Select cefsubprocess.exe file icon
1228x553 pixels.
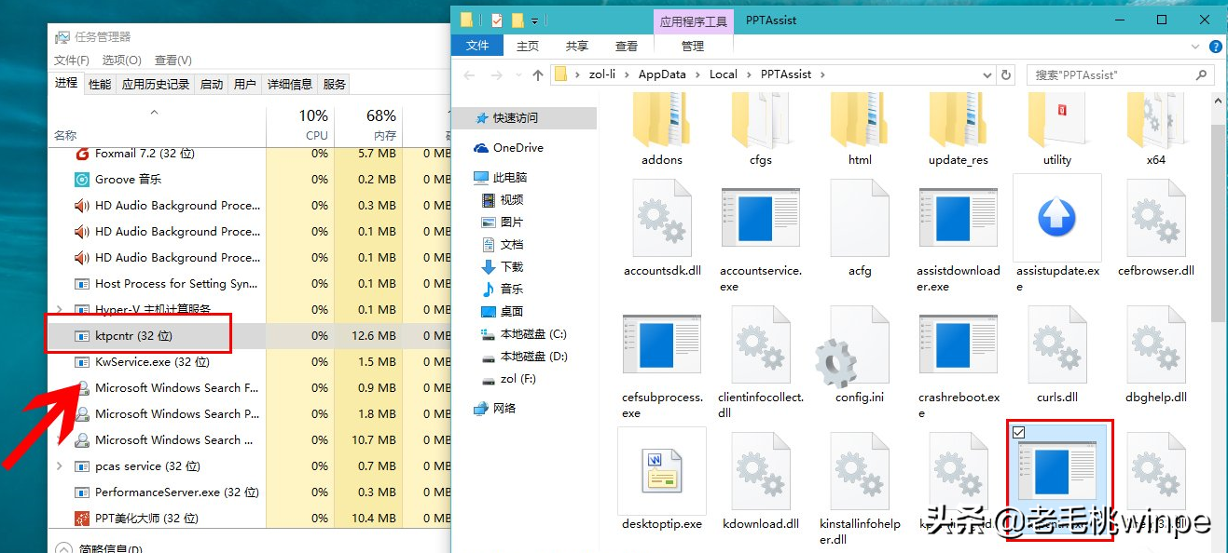pos(662,344)
